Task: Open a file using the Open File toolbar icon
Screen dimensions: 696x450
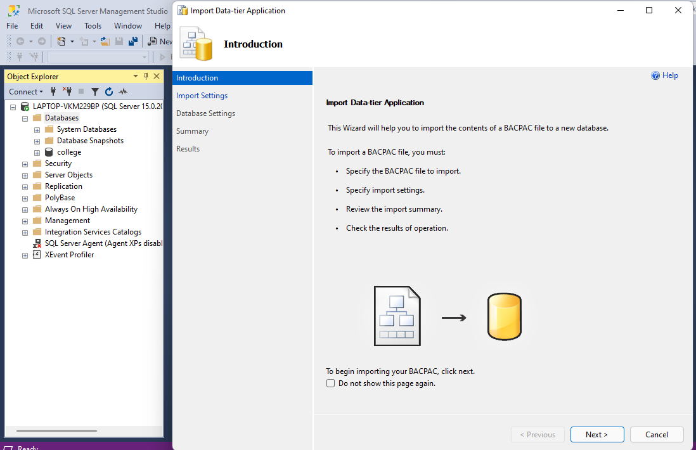Action: 105,41
